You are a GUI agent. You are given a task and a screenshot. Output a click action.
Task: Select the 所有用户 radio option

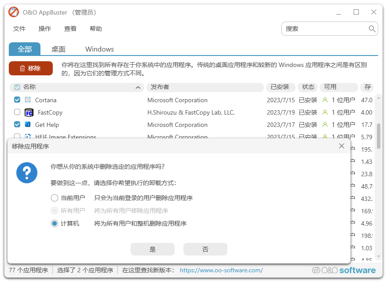tap(54, 211)
